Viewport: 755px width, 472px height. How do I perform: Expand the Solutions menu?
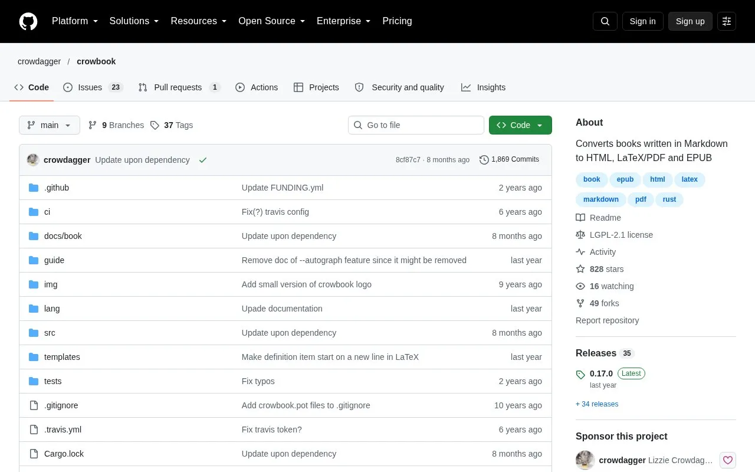134,21
